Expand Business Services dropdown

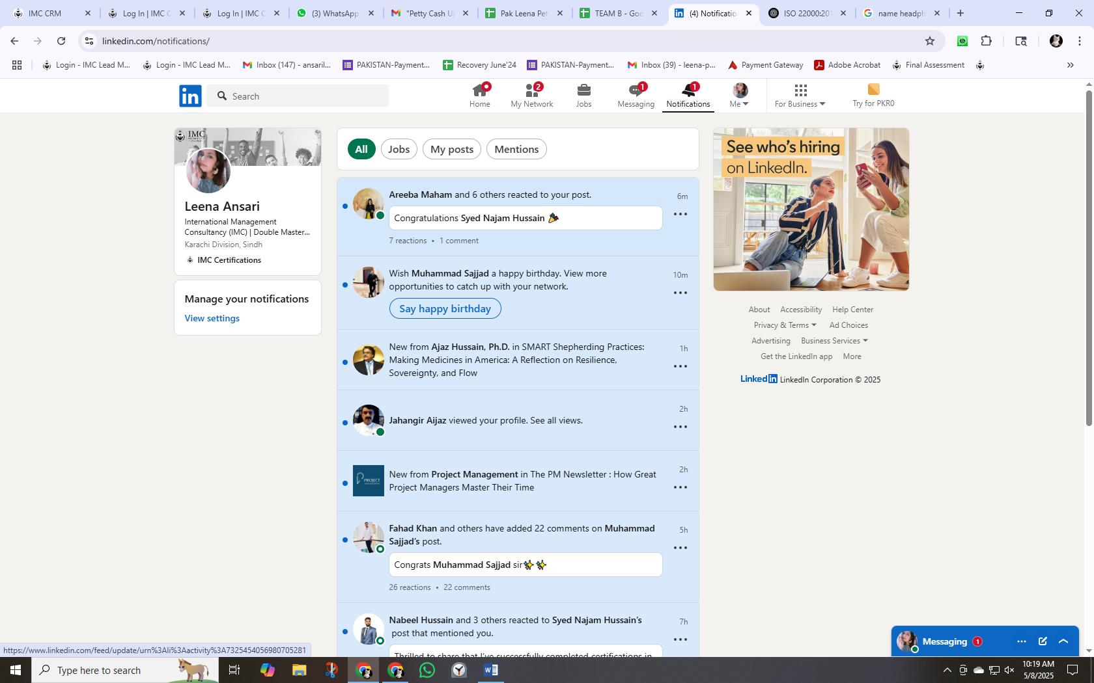coord(834,341)
